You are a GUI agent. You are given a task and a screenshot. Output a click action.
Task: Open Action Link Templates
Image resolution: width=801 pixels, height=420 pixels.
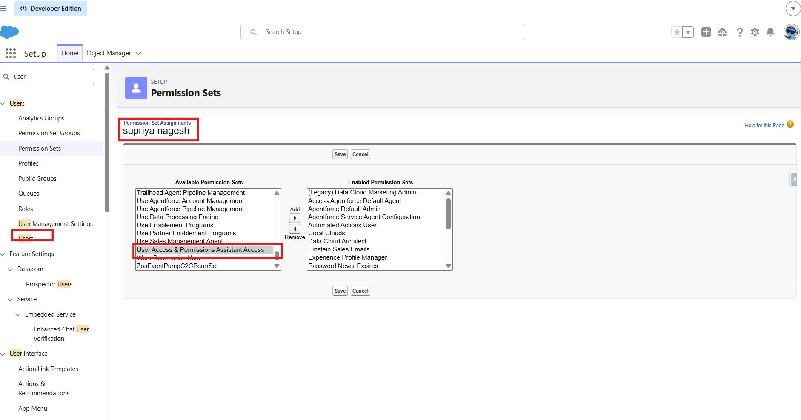tap(48, 369)
